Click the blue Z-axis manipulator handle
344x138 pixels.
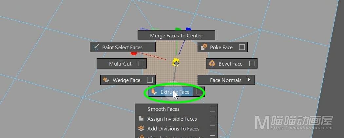(188, 29)
